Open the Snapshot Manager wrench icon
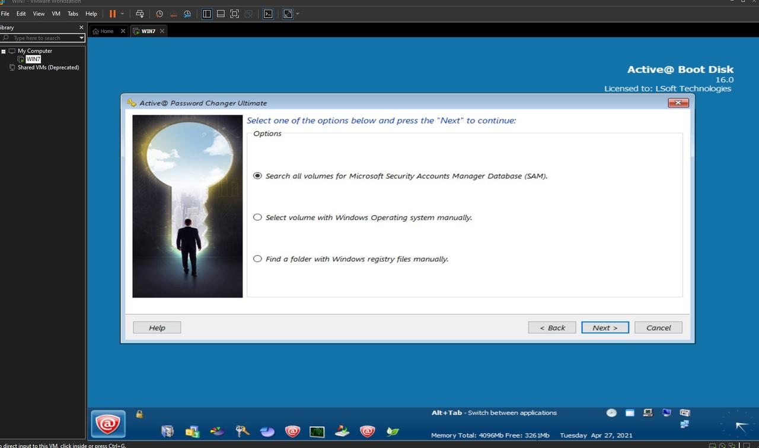759x448 pixels. click(187, 14)
